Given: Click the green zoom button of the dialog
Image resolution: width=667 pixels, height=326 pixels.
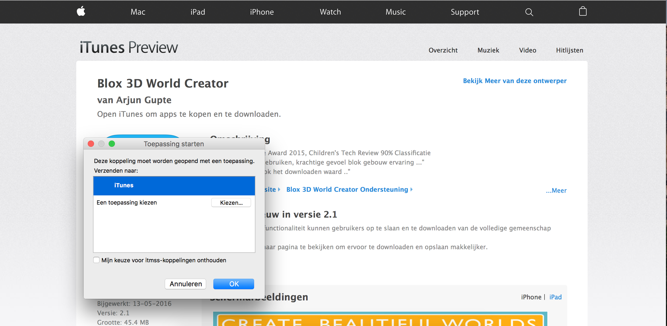Looking at the screenshot, I should 112,144.
